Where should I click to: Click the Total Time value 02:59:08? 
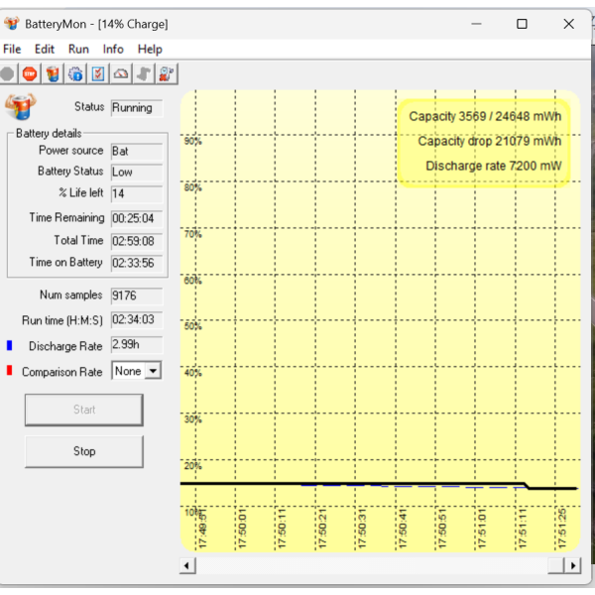[x=137, y=241]
